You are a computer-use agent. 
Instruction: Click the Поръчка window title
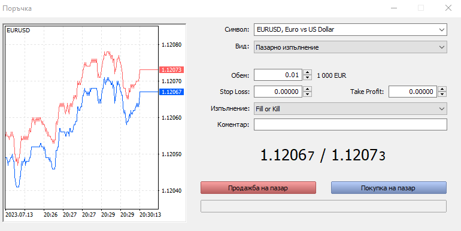click(x=17, y=8)
